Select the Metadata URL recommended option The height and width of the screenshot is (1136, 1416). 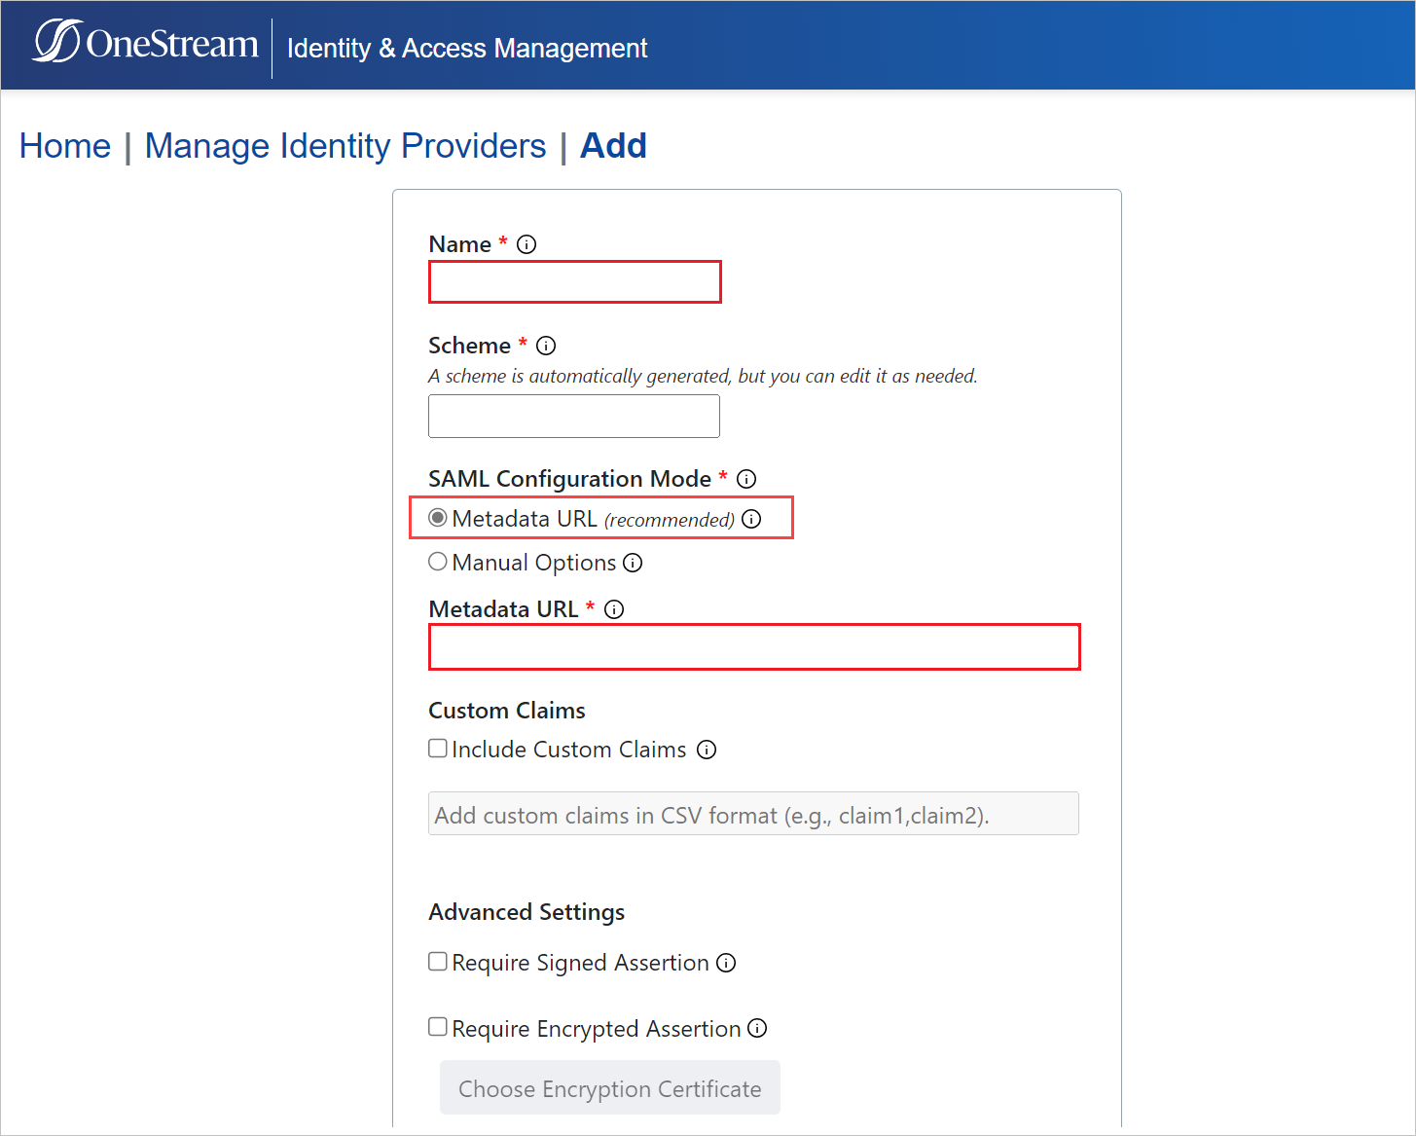(x=438, y=518)
